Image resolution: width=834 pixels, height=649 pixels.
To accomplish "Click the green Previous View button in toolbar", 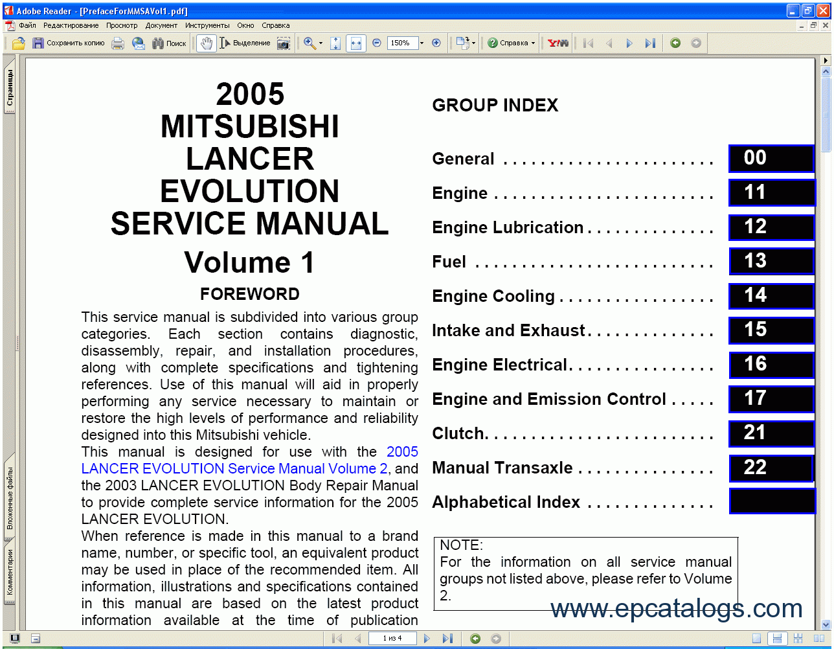I will (675, 43).
